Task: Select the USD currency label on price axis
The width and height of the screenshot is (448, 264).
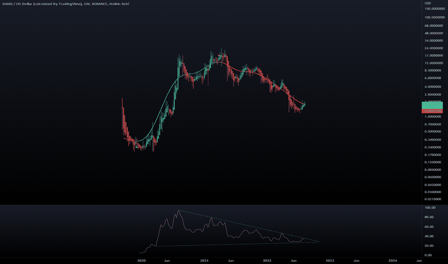Action: tap(428, 3)
